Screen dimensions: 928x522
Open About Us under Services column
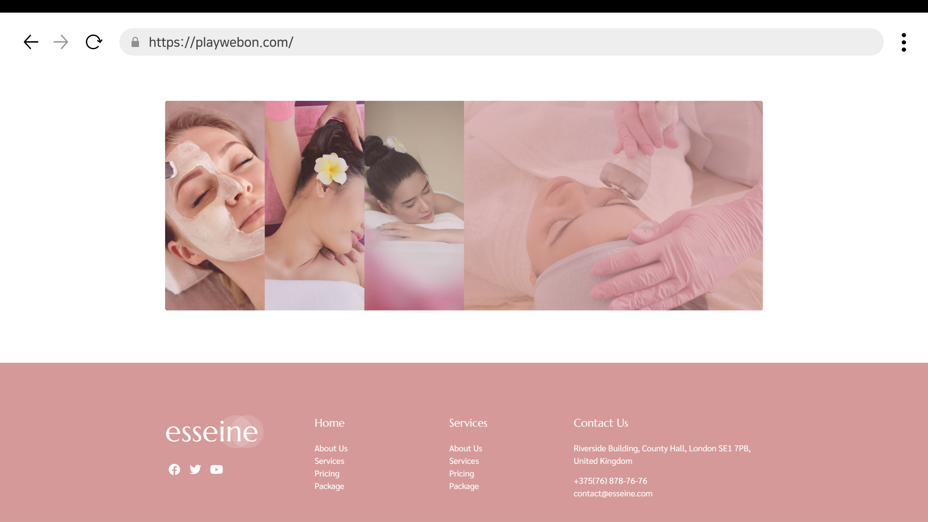(x=465, y=448)
